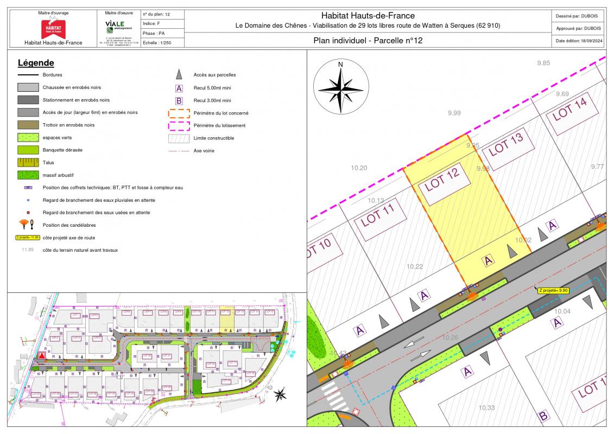
Task: Click the 'Recul 5.00ml mini' A legend symbol
Action: [x=179, y=88]
